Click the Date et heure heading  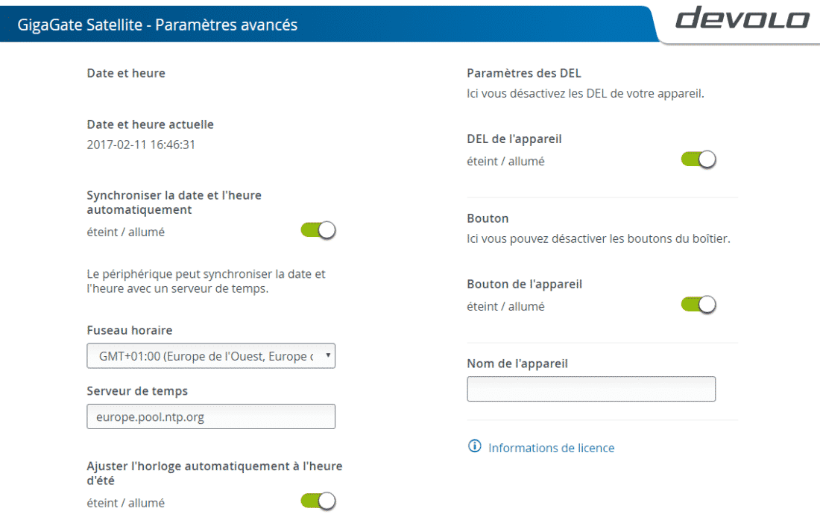[x=126, y=73]
